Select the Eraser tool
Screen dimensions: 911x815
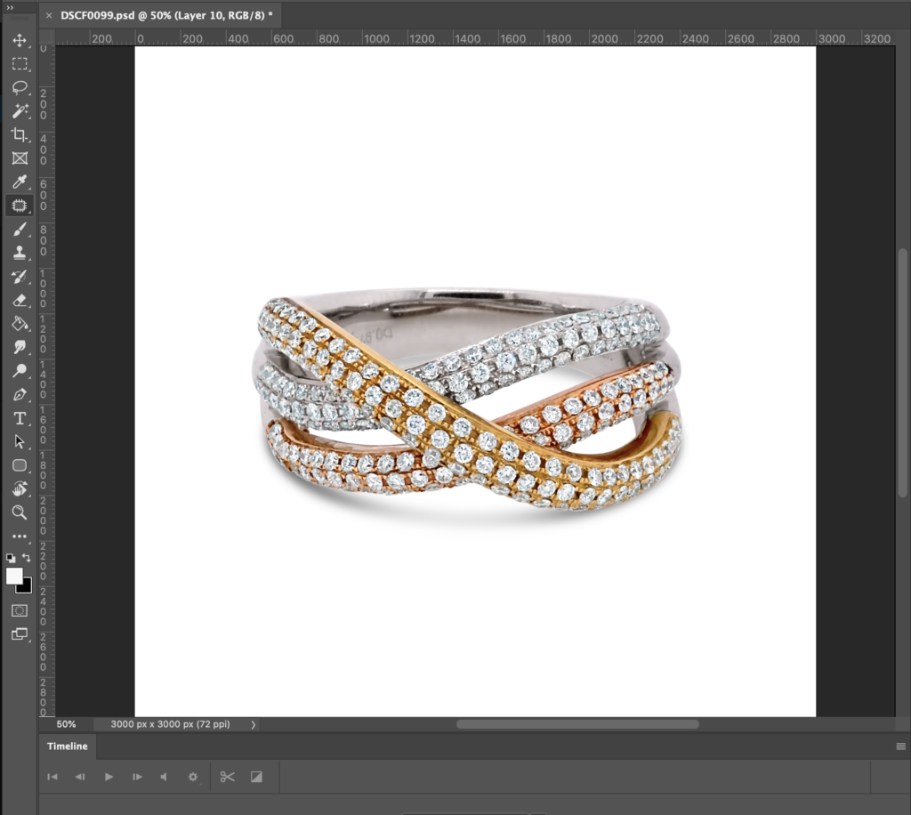20,301
